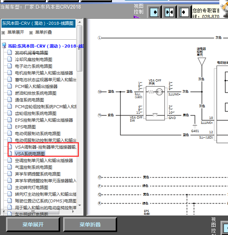Click tree panel scroll-up arrow

click(x=80, y=22)
